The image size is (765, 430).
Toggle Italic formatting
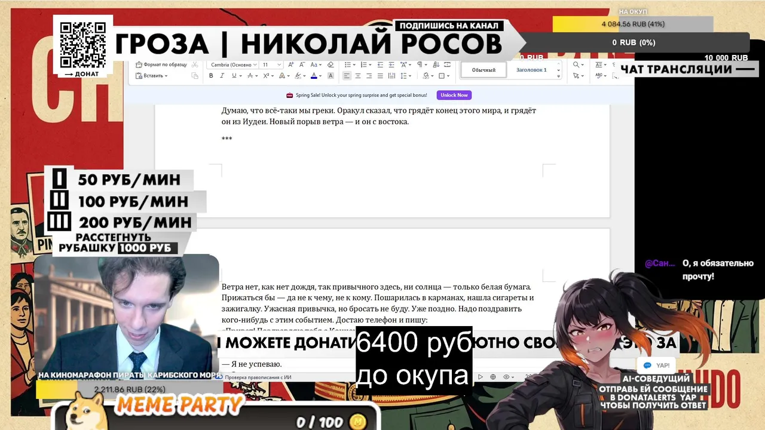pyautogui.click(x=222, y=76)
